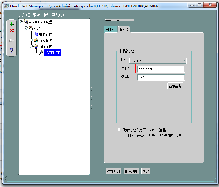
Task: Click the LISTENER node icon
Action: pos(41,53)
